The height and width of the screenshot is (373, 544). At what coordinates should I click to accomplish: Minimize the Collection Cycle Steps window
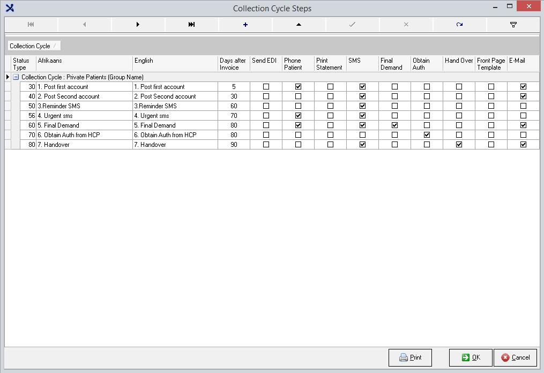[x=495, y=7]
